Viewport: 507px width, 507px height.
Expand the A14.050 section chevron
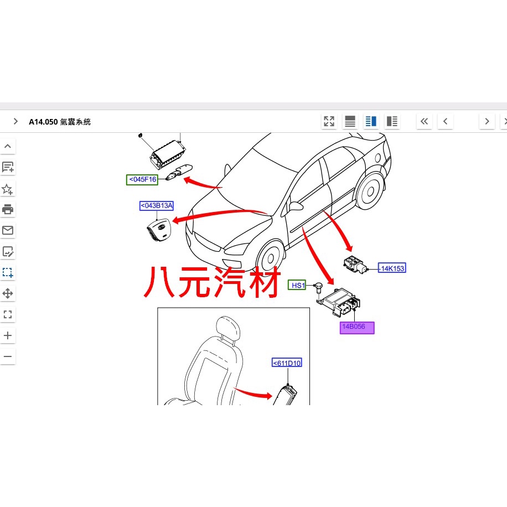15,121
